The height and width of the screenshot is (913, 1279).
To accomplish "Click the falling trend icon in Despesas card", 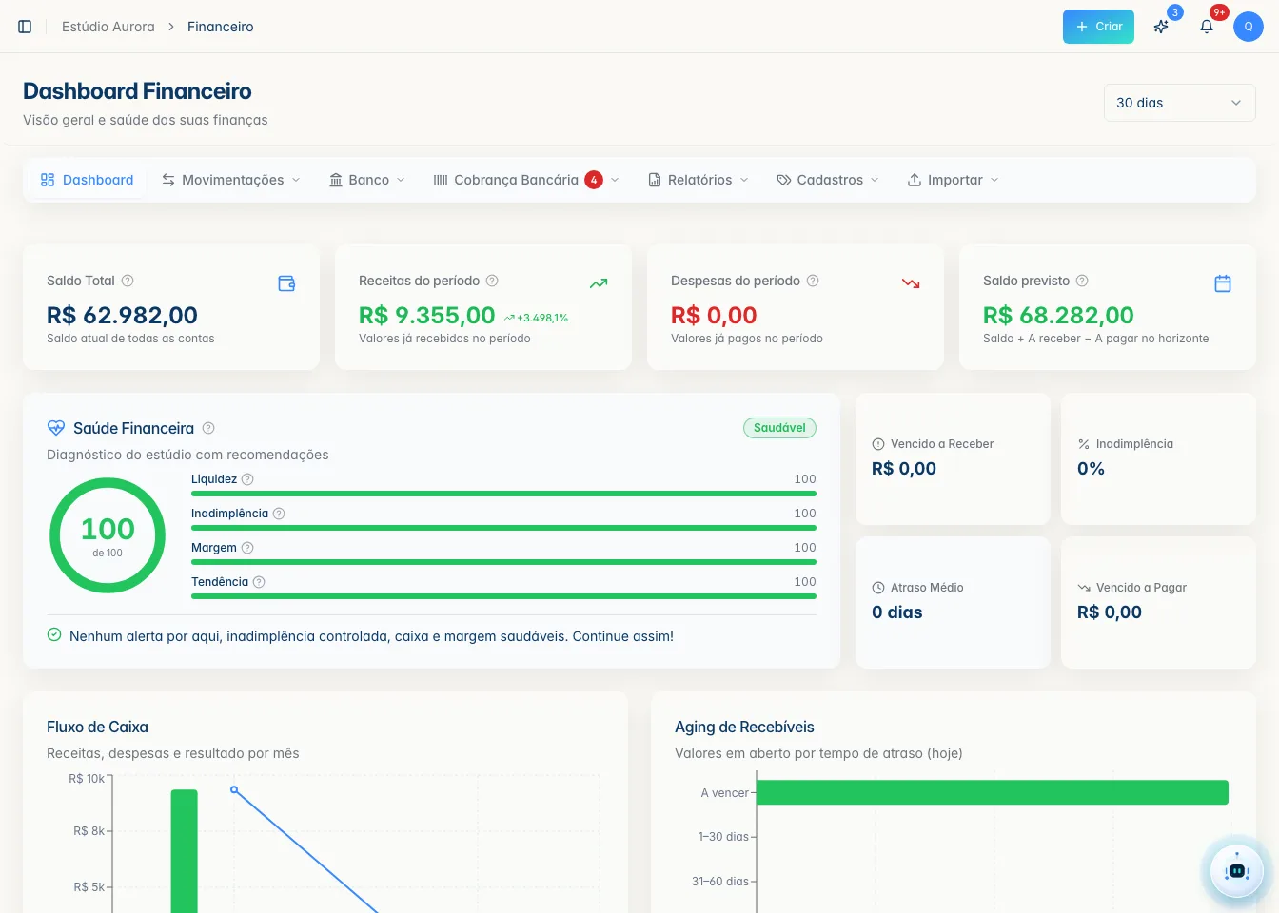I will tap(911, 283).
